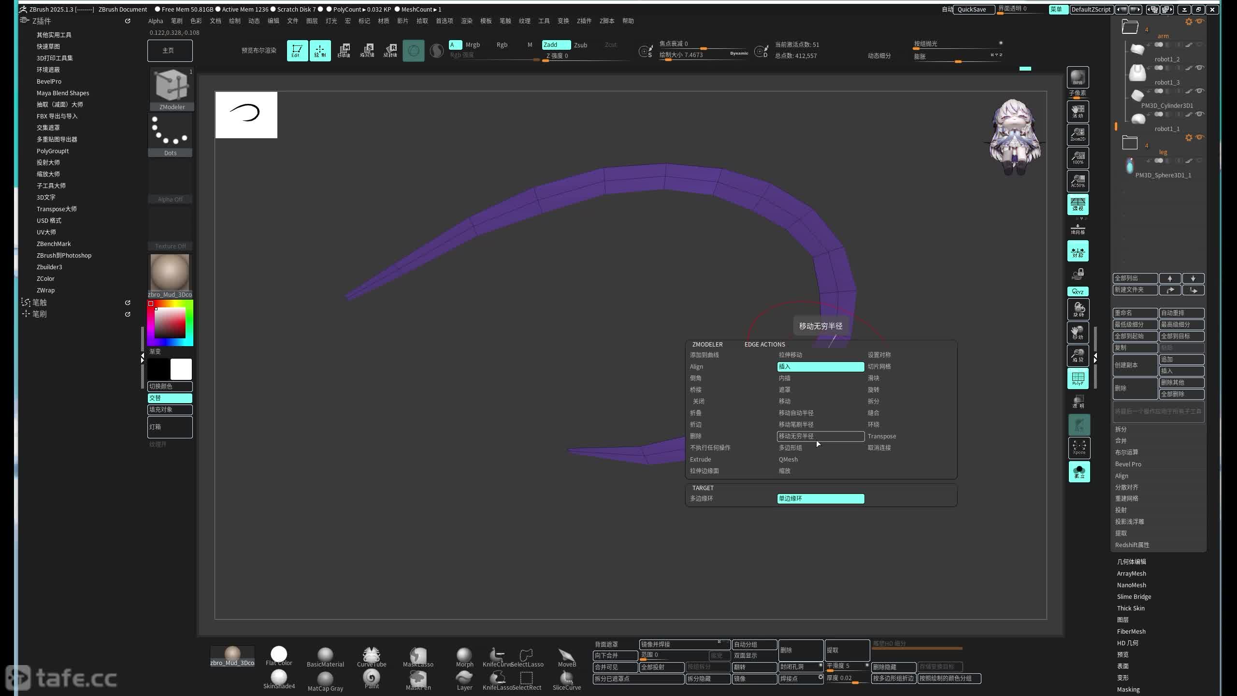
Task: Expand the 笔刷 palette section
Action: click(40, 314)
